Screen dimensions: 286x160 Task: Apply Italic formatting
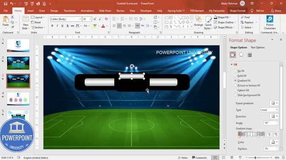tap(57, 26)
